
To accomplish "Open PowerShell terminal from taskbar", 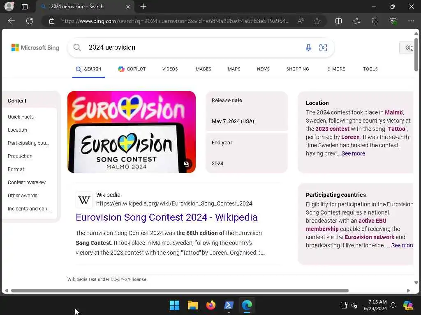I will [x=229, y=305].
